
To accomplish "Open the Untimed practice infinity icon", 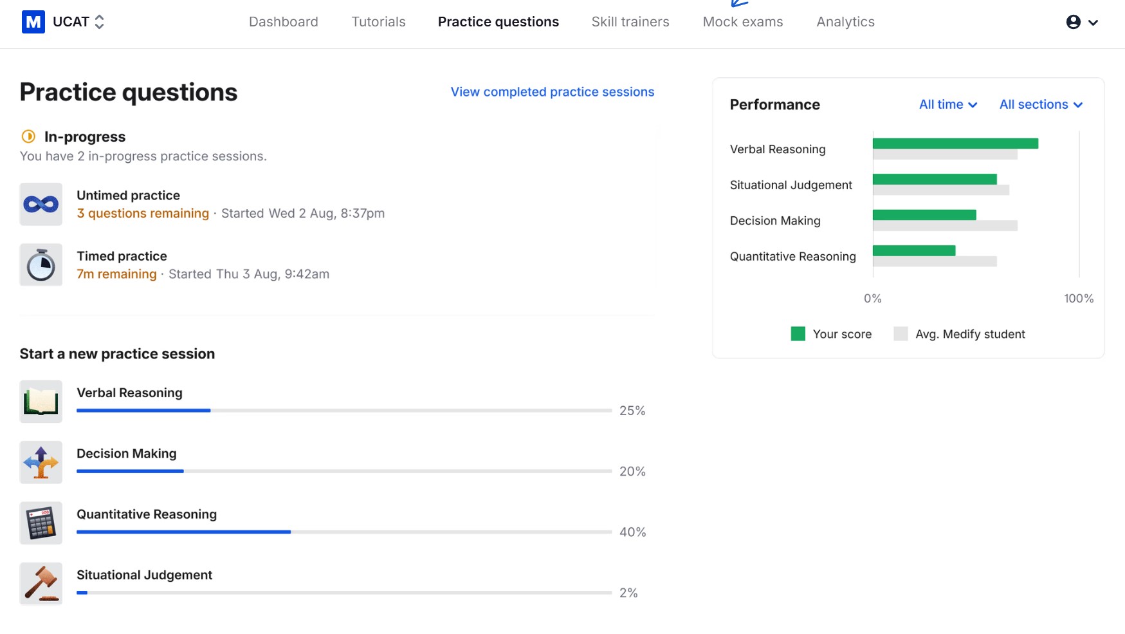I will 41,204.
